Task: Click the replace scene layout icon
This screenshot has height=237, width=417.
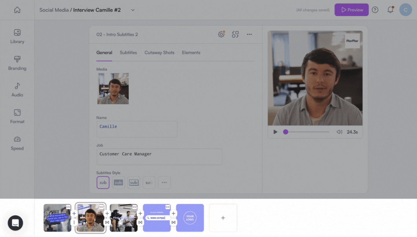Action: (235, 34)
